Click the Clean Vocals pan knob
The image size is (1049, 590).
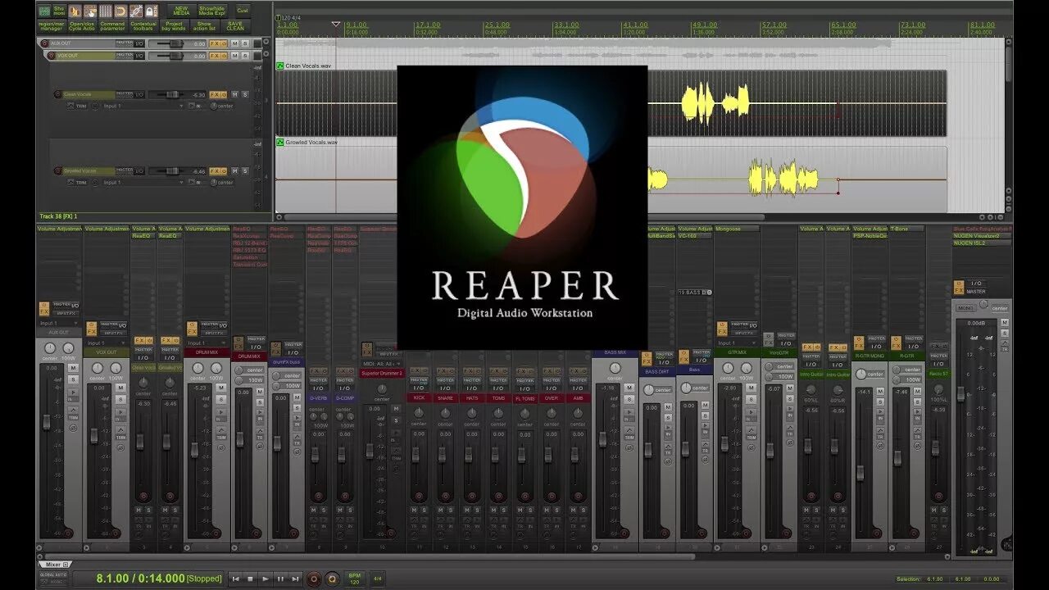point(213,106)
